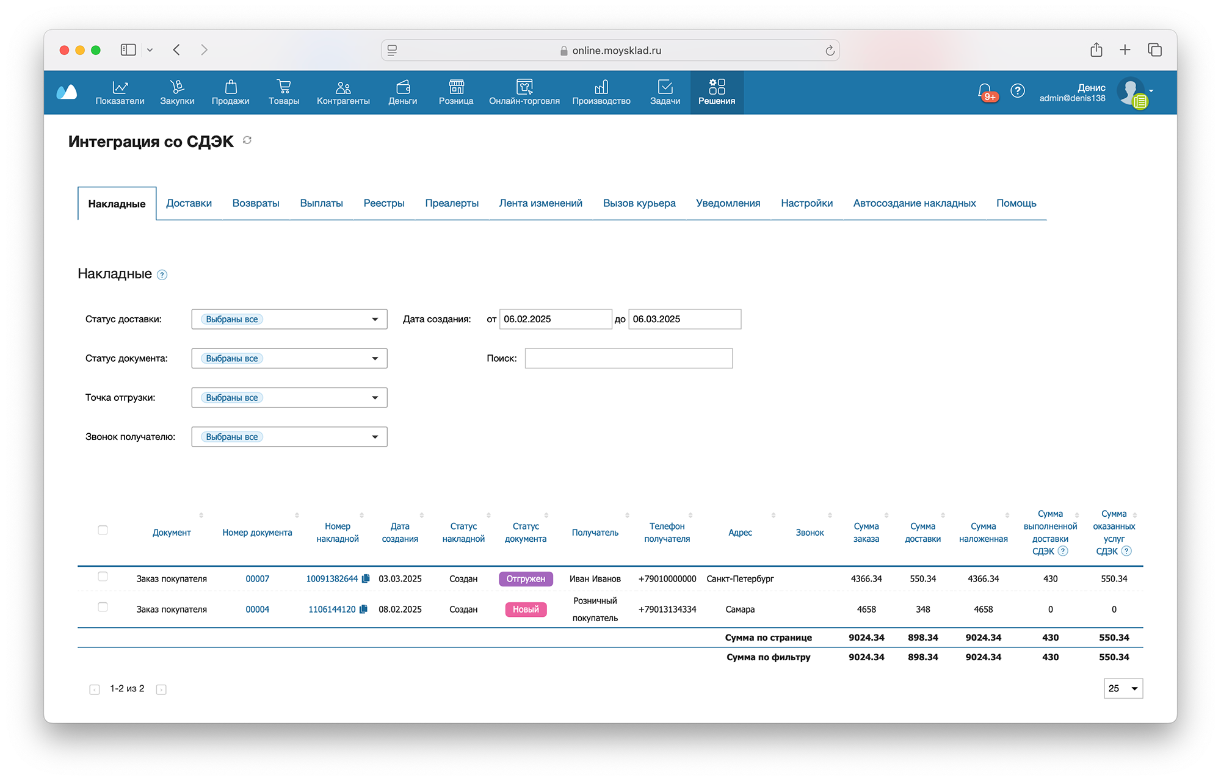This screenshot has width=1221, height=781.
Task: Sort by Дата создания column header
Action: (x=400, y=532)
